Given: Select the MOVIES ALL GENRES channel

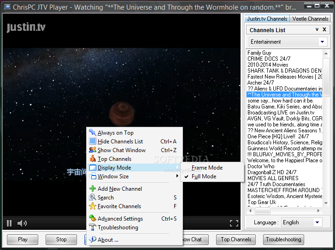Looking at the screenshot, I should [x=285, y=178].
